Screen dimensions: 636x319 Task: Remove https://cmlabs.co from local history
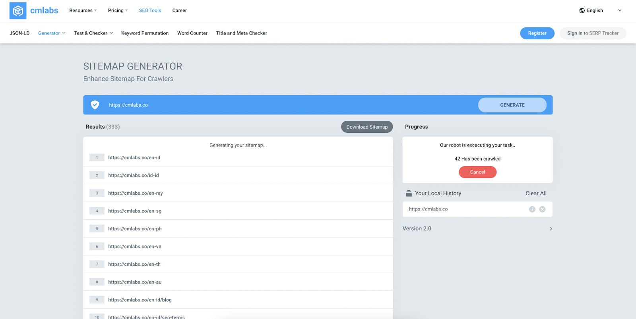click(543, 209)
